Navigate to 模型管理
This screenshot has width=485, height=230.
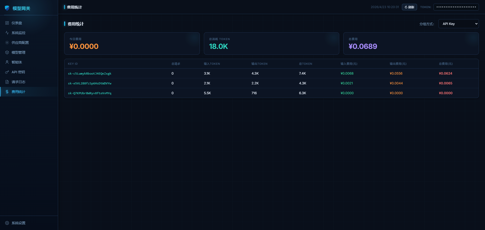(29, 52)
